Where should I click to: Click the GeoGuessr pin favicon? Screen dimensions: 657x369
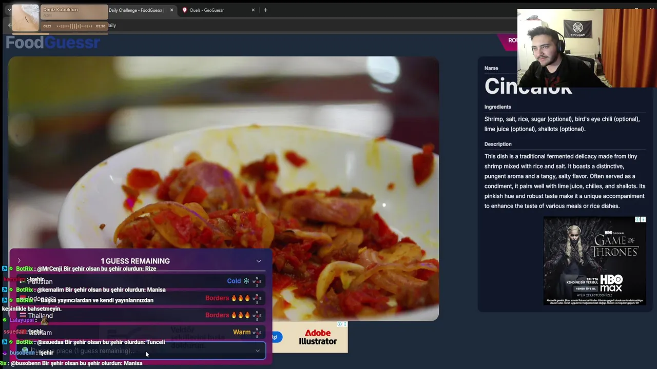[185, 10]
